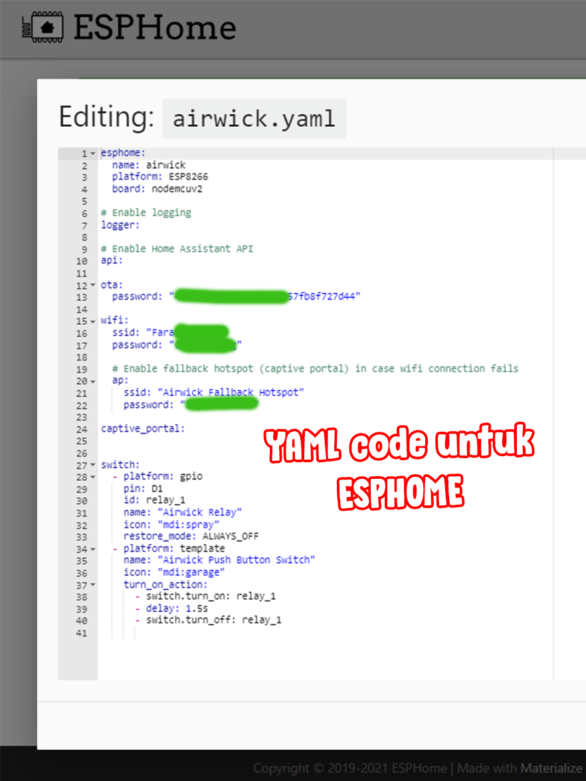Open the Materialize link in footer
586x781 pixels.
[x=551, y=768]
